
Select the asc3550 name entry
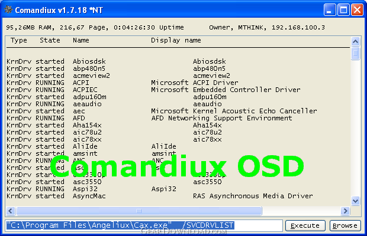tap(87, 182)
